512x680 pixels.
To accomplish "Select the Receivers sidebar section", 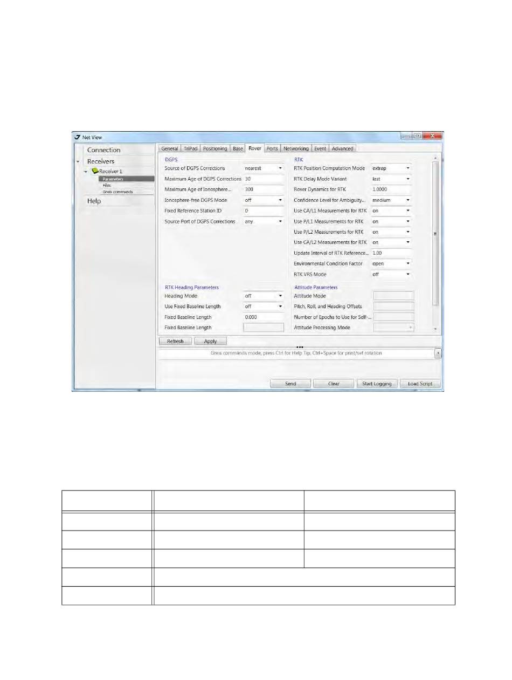I will tap(101, 161).
